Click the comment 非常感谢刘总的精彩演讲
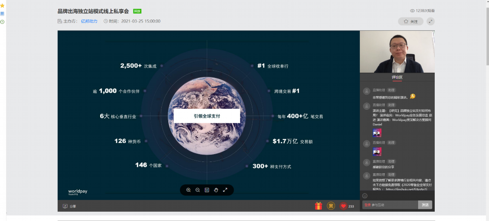 tap(390, 97)
